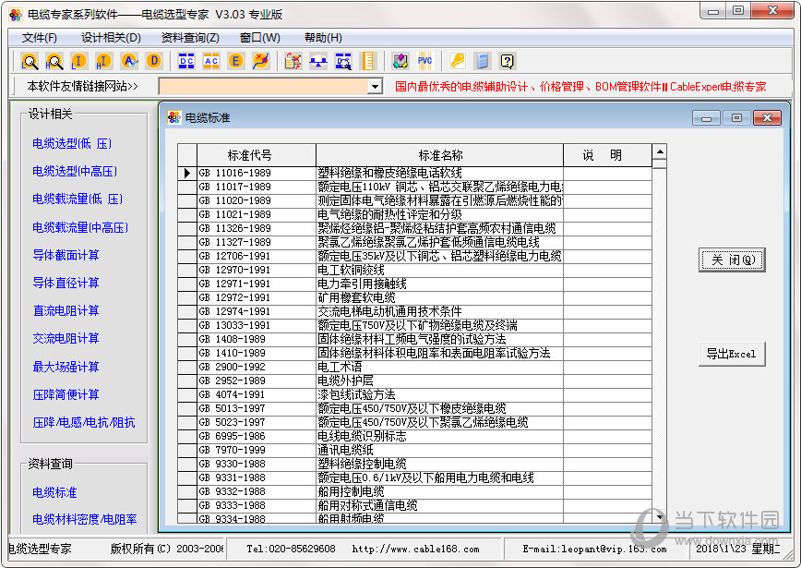Click the scroll-up arrow of standards table
Image resolution: width=801 pixels, height=568 pixels.
point(660,151)
